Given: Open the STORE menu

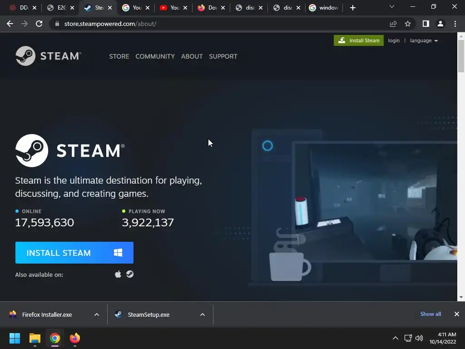Looking at the screenshot, I should (119, 56).
